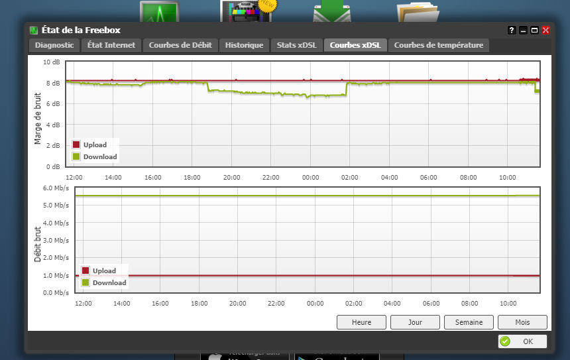Click the Marge de bruit axis label
570x360 pixels.
pyautogui.click(x=37, y=119)
